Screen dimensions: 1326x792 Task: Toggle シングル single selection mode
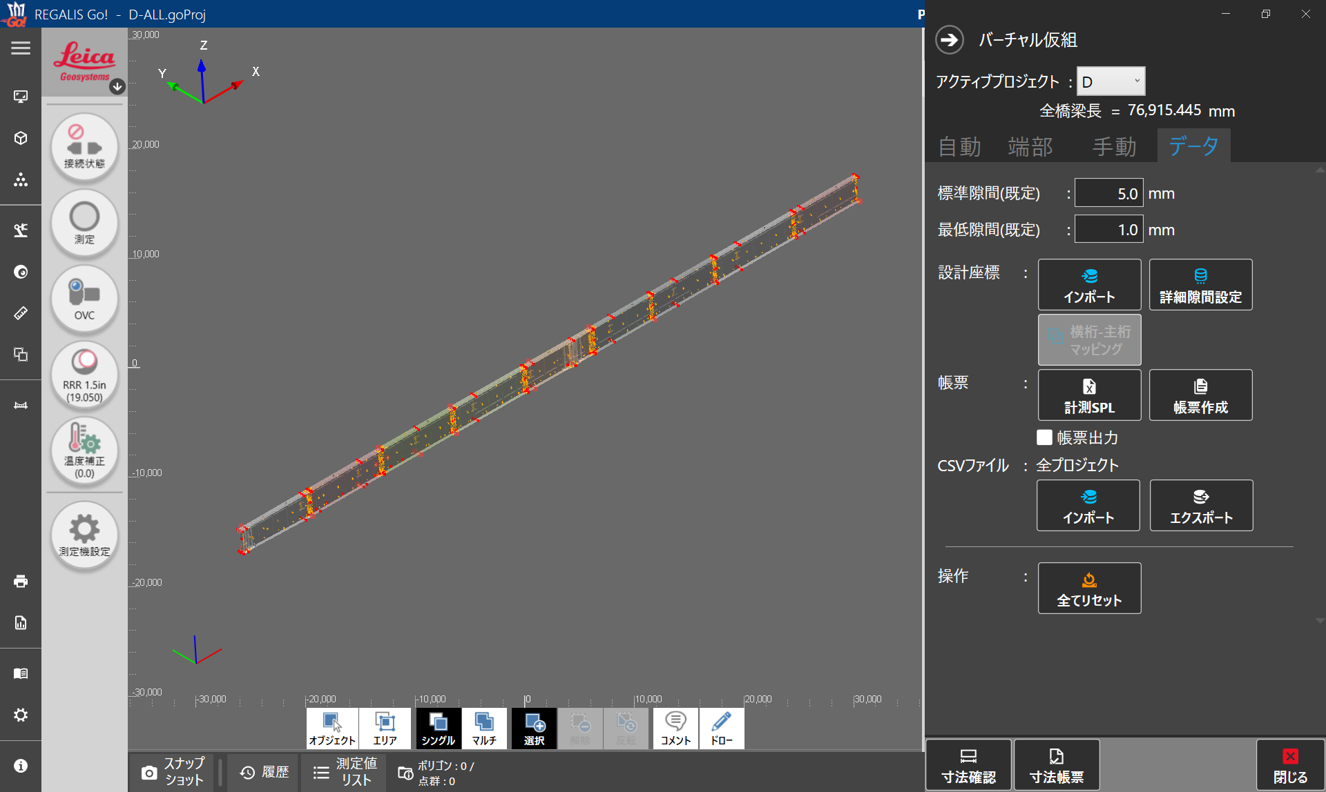click(439, 729)
